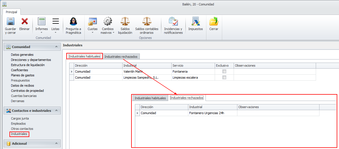339x149 pixels.
Task: Open Otros contactos
Action: pyautogui.click(x=22, y=129)
